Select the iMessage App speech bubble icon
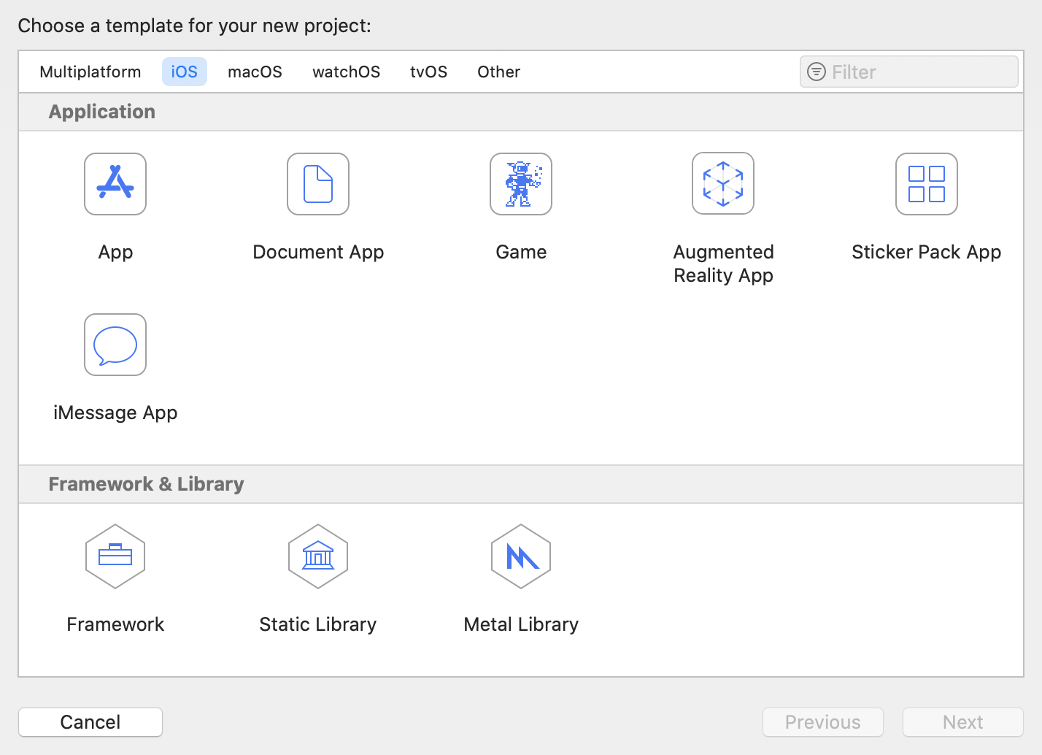1042x755 pixels. 115,345
